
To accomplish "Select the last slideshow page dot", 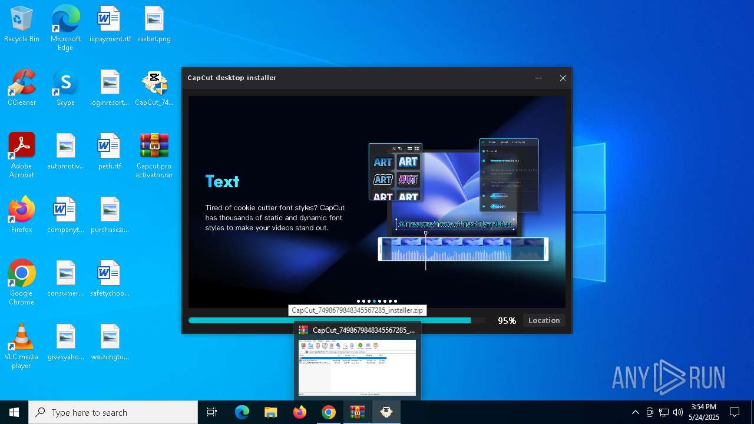I will [395, 301].
